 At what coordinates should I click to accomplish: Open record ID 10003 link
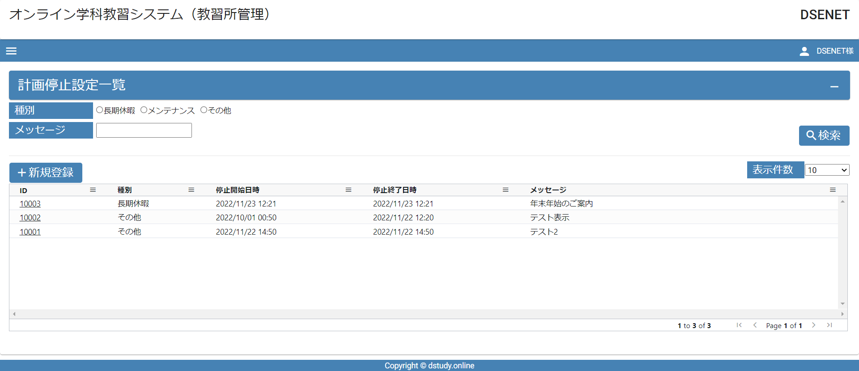click(x=30, y=204)
